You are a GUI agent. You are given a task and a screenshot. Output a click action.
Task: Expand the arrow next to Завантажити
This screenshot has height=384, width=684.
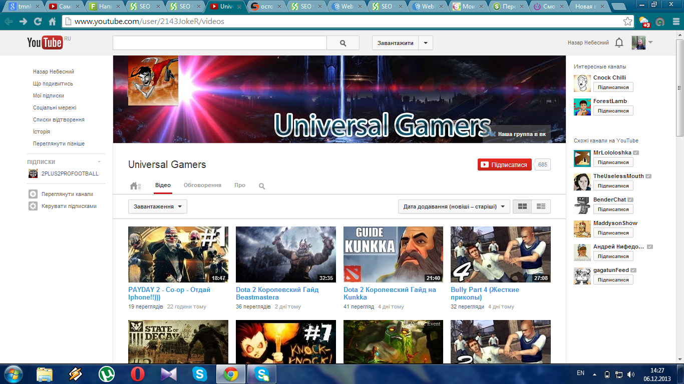pyautogui.click(x=425, y=43)
